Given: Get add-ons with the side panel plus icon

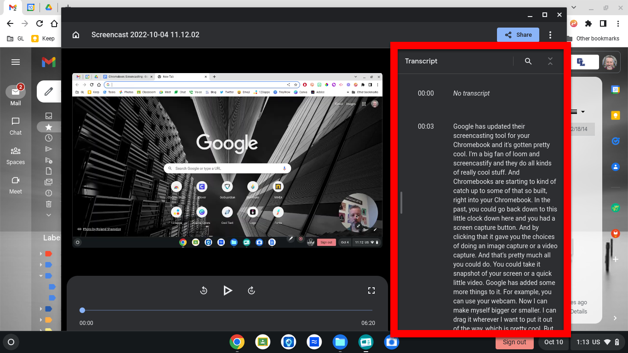Looking at the screenshot, I should 616,260.
